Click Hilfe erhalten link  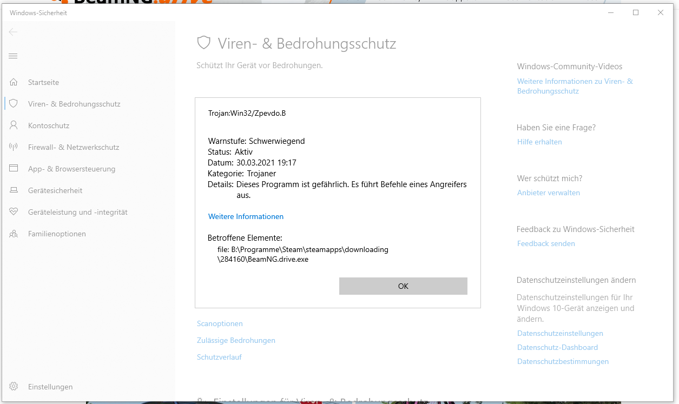539,142
